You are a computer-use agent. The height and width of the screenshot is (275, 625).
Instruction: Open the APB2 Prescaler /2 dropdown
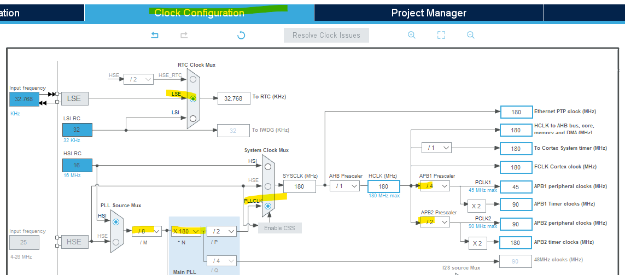(435, 222)
